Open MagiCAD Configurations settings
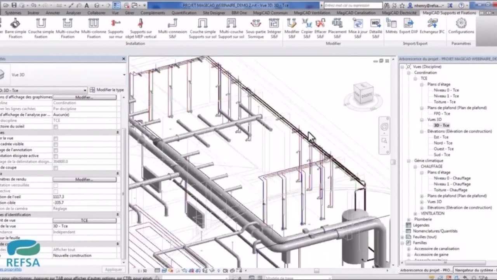Viewport: 497px width, 280px height. click(461, 26)
